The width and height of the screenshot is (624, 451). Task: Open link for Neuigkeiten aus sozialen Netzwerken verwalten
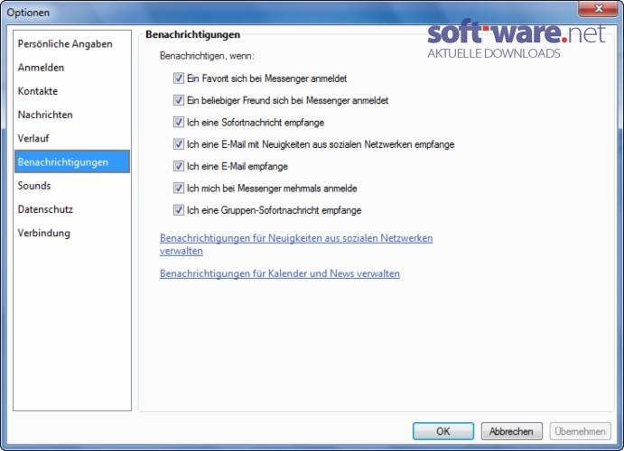[296, 244]
